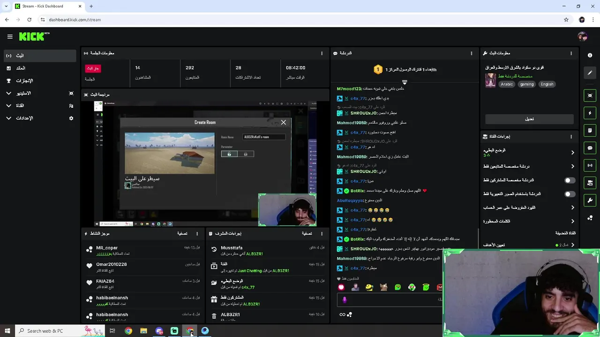The height and width of the screenshot is (337, 600).
Task: Toggle the broadcast signal widget icon
Action: [590, 165]
